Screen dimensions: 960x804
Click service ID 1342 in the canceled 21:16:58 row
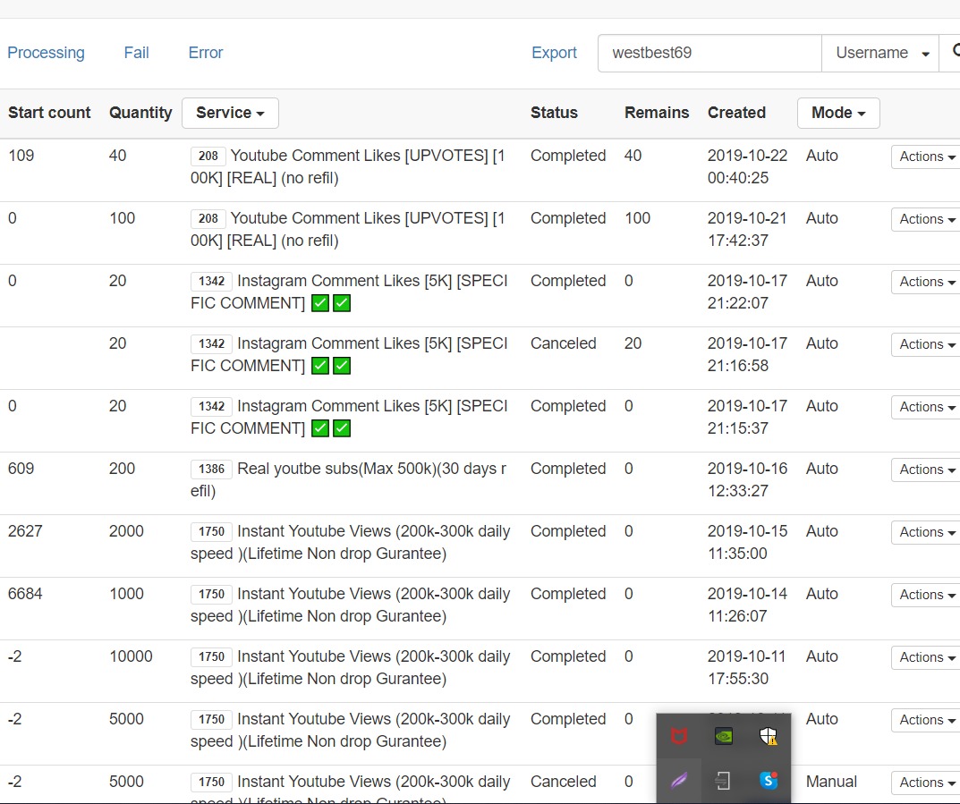click(x=211, y=344)
